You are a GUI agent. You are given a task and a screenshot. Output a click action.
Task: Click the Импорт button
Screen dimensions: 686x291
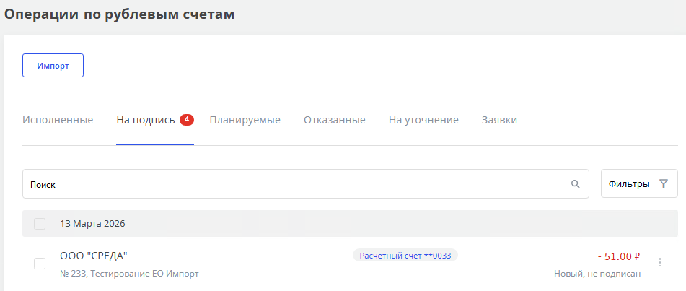coord(53,65)
